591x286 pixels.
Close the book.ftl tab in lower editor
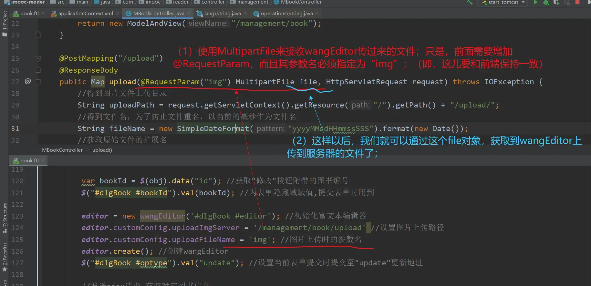click(43, 160)
